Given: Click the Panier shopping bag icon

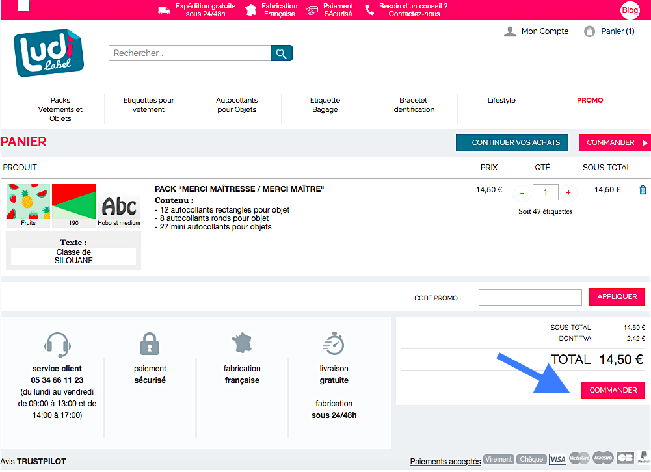Looking at the screenshot, I should (x=590, y=31).
